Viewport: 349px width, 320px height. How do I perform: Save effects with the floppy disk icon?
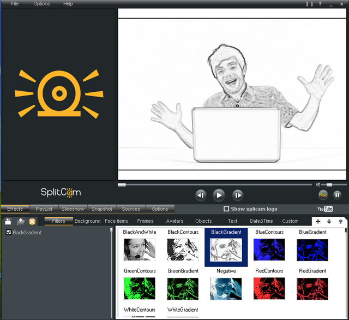pos(8,221)
